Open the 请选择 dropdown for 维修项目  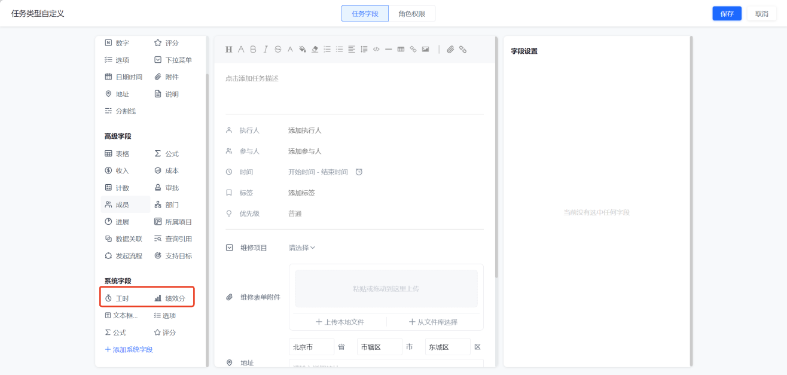(x=302, y=248)
